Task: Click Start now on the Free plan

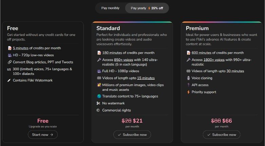Action: [x=43, y=135]
